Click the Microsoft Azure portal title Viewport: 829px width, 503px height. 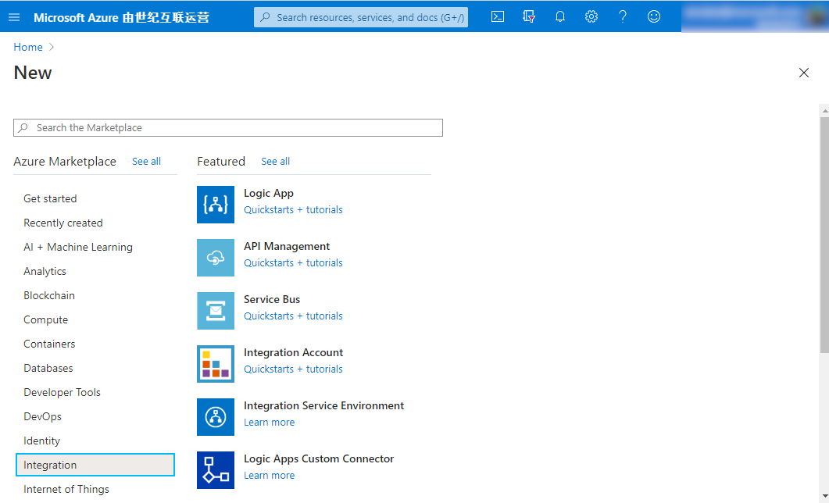(x=122, y=17)
